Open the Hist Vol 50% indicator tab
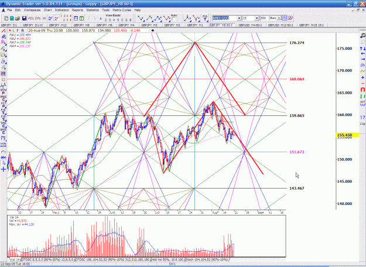 point(167,259)
